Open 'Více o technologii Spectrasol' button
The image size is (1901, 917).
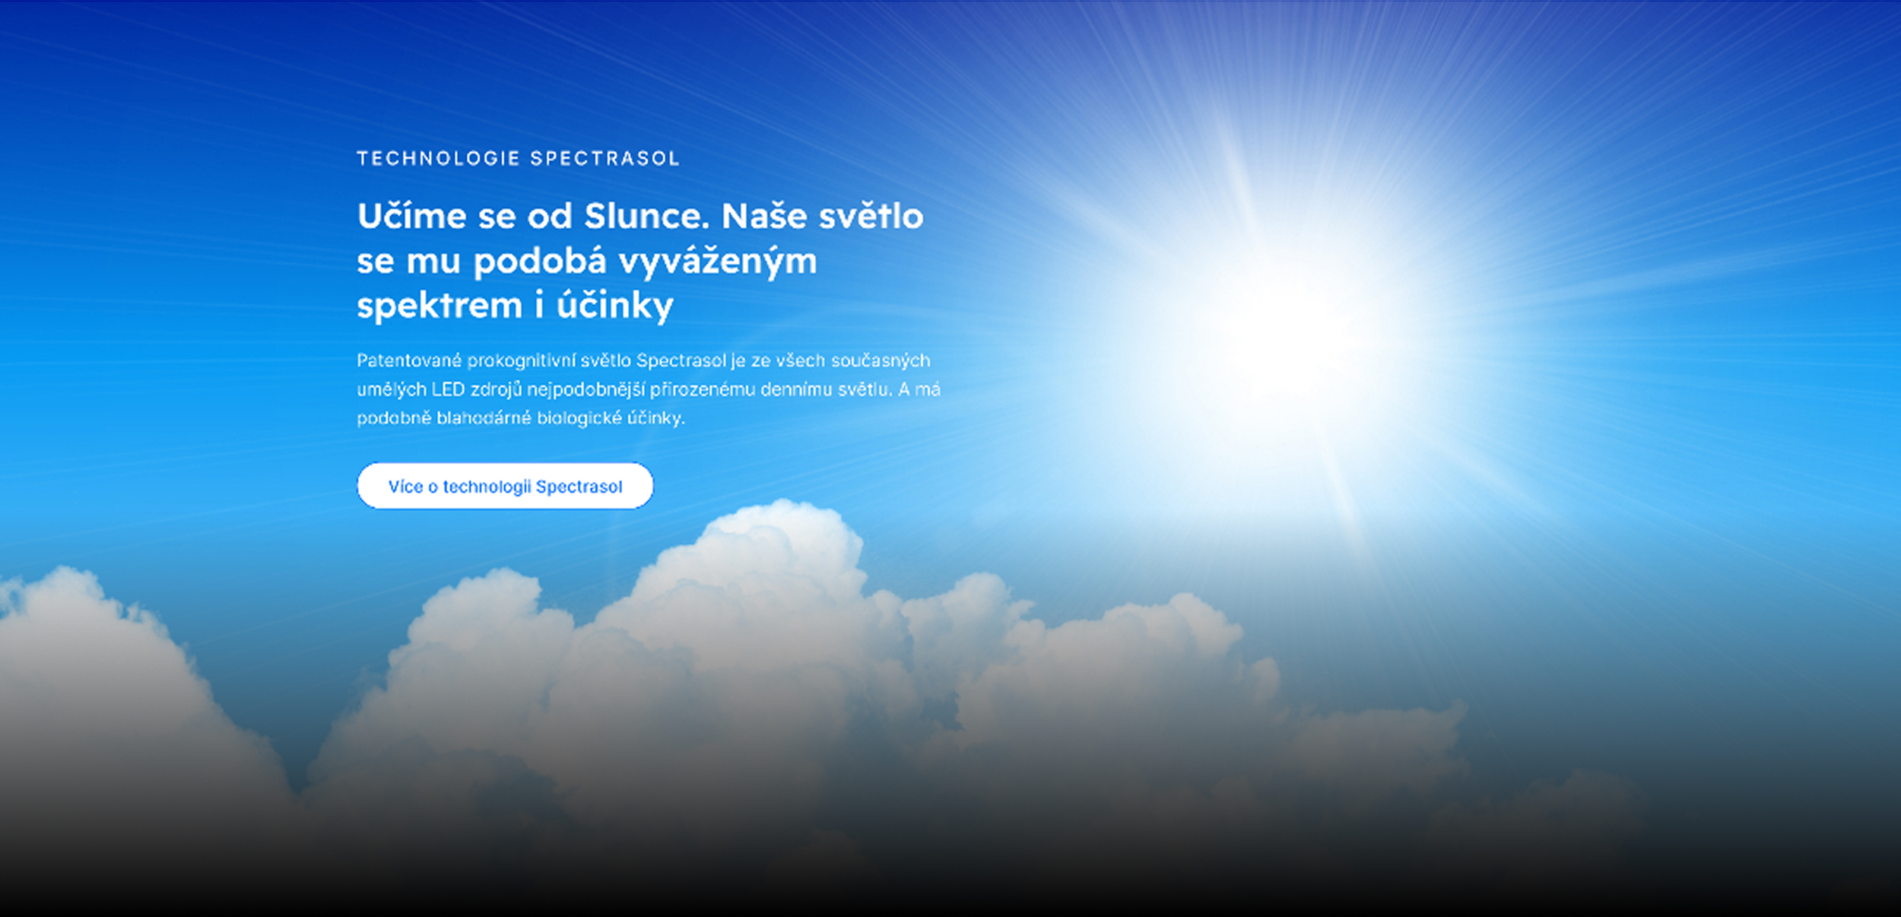505,486
